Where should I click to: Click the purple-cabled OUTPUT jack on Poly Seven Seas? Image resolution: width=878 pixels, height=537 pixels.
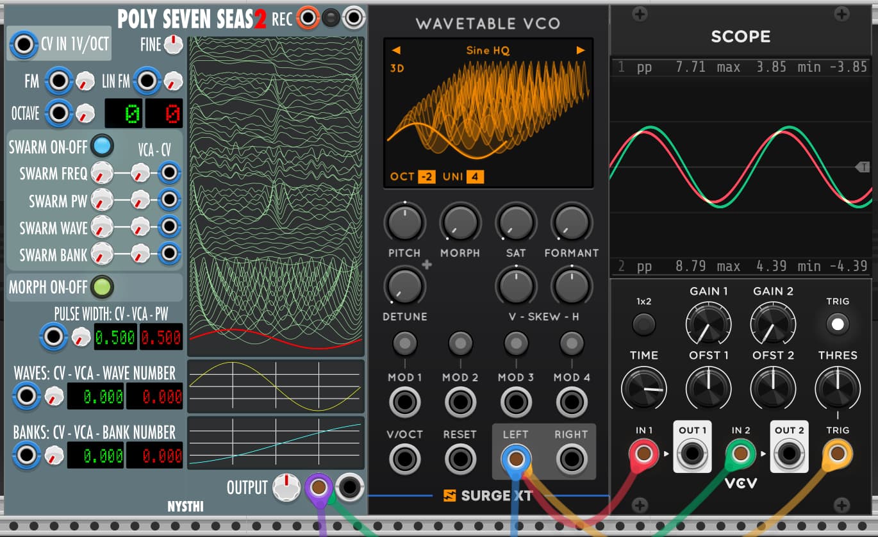click(x=319, y=487)
